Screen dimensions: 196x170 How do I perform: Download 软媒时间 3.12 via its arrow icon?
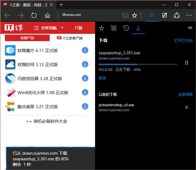point(85,64)
